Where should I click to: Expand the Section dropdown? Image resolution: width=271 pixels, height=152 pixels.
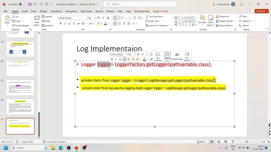pyautogui.click(x=48, y=25)
